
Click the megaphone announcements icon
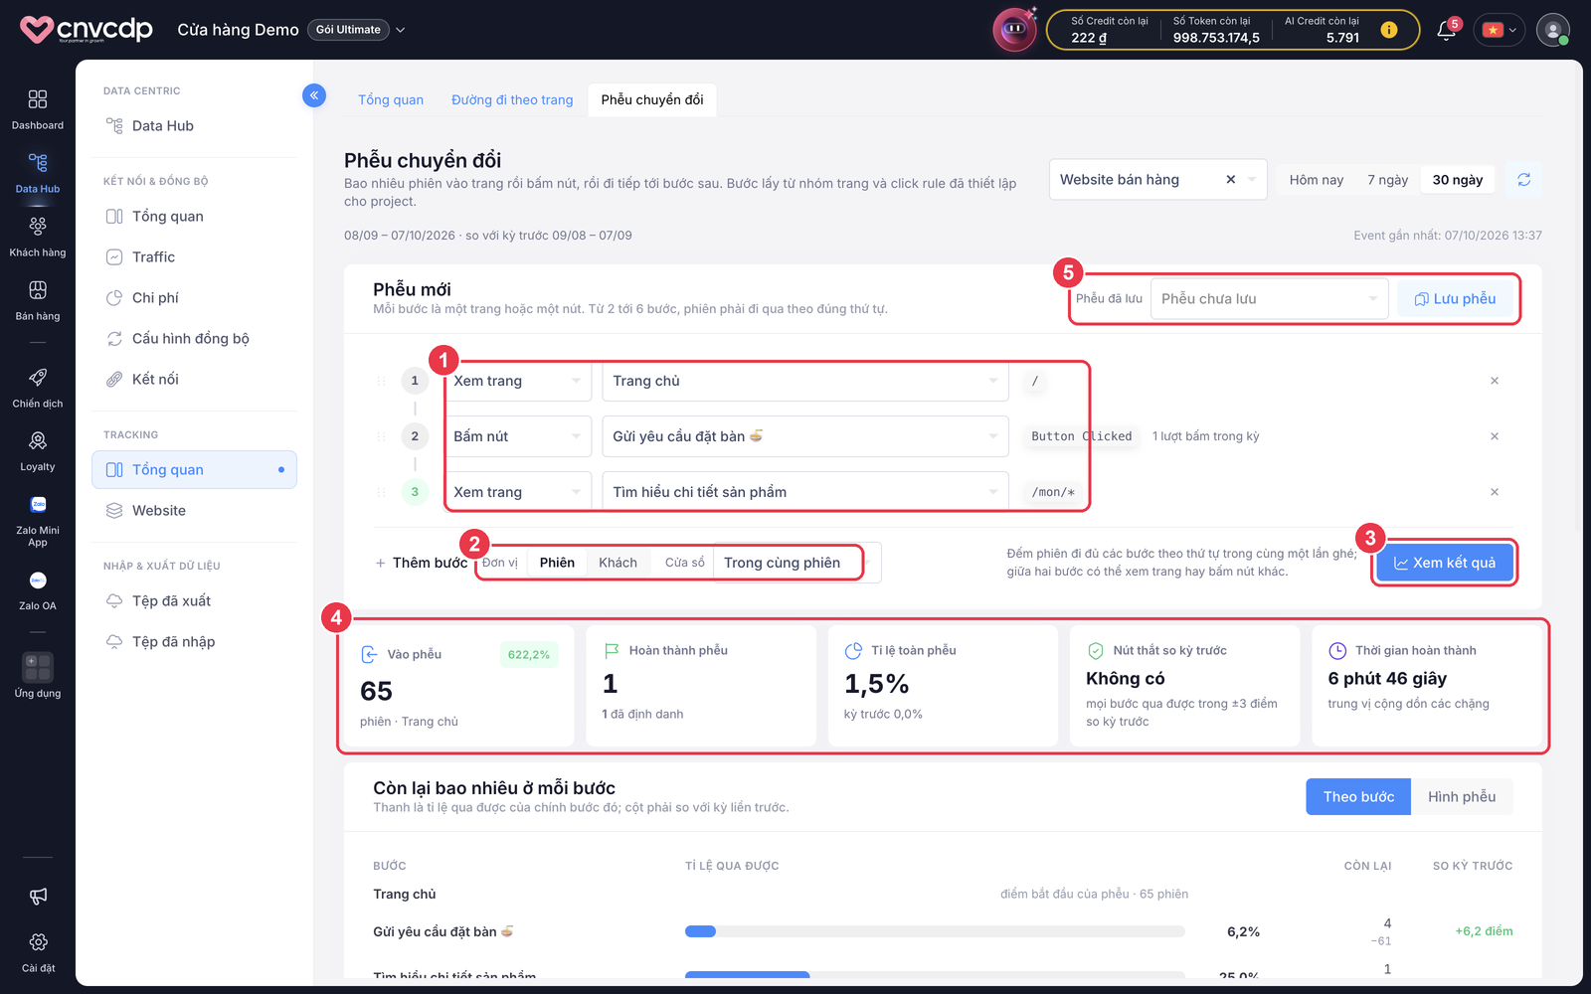pyautogui.click(x=38, y=897)
